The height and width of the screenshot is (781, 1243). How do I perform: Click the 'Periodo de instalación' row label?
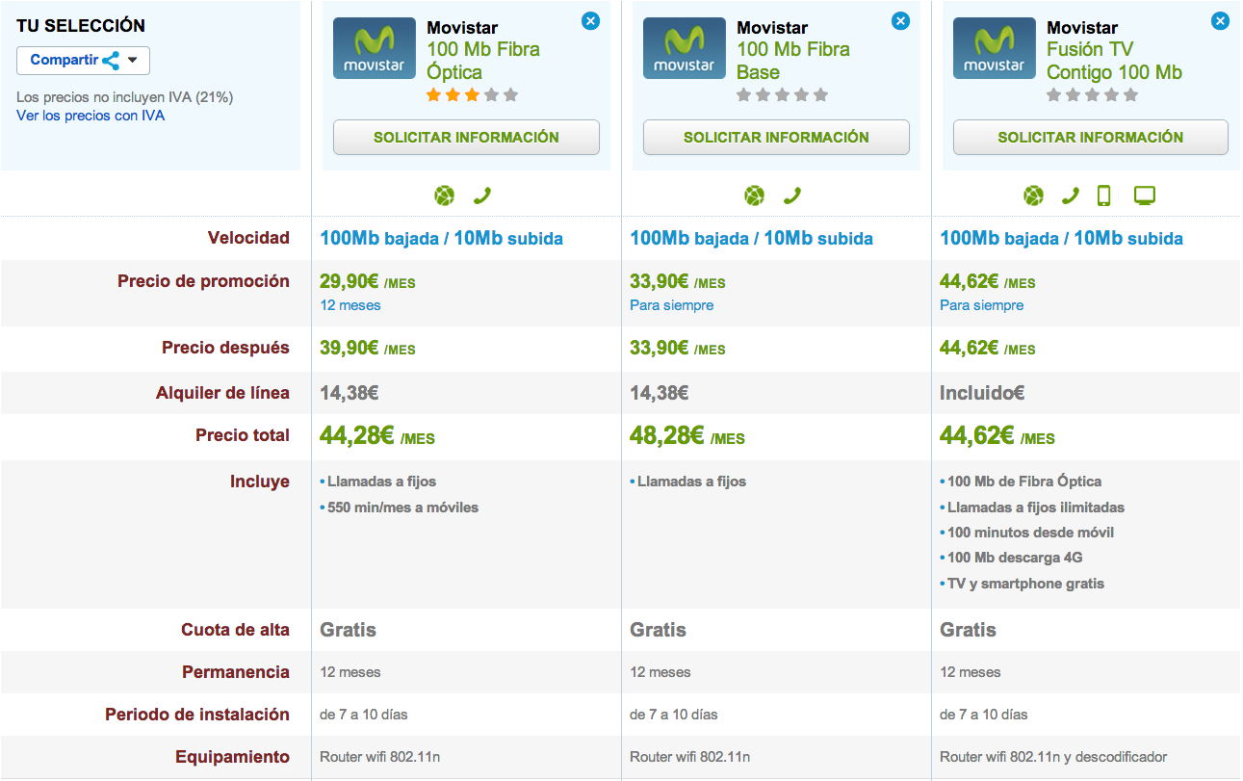pyautogui.click(x=197, y=715)
